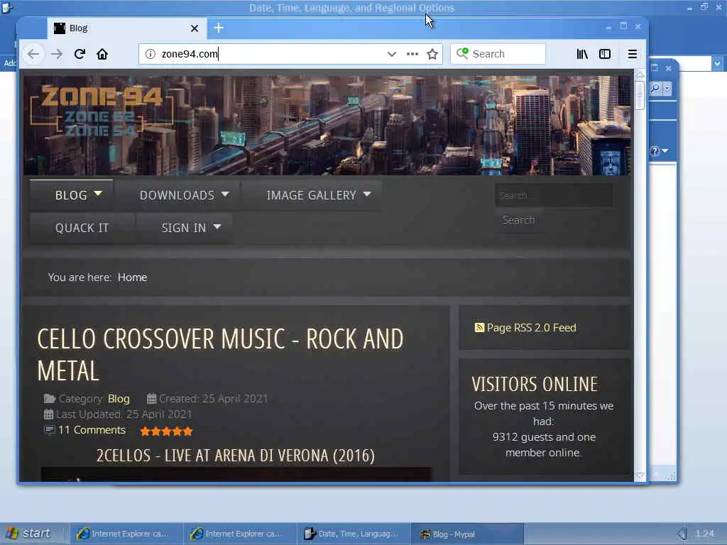727x545 pixels.
Task: Open background window address dropdown arrow
Action: point(717,63)
